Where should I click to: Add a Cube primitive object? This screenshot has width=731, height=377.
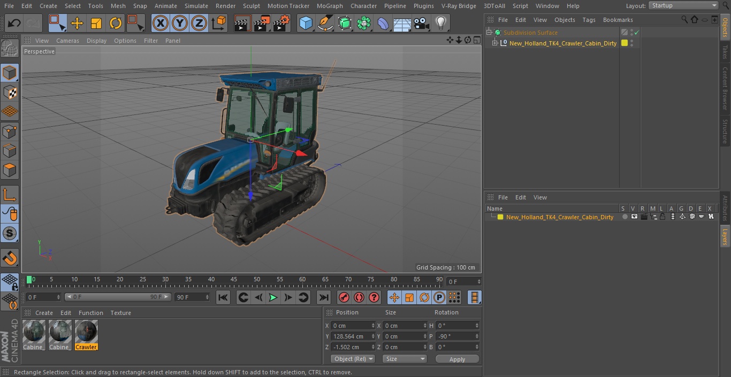click(x=306, y=24)
